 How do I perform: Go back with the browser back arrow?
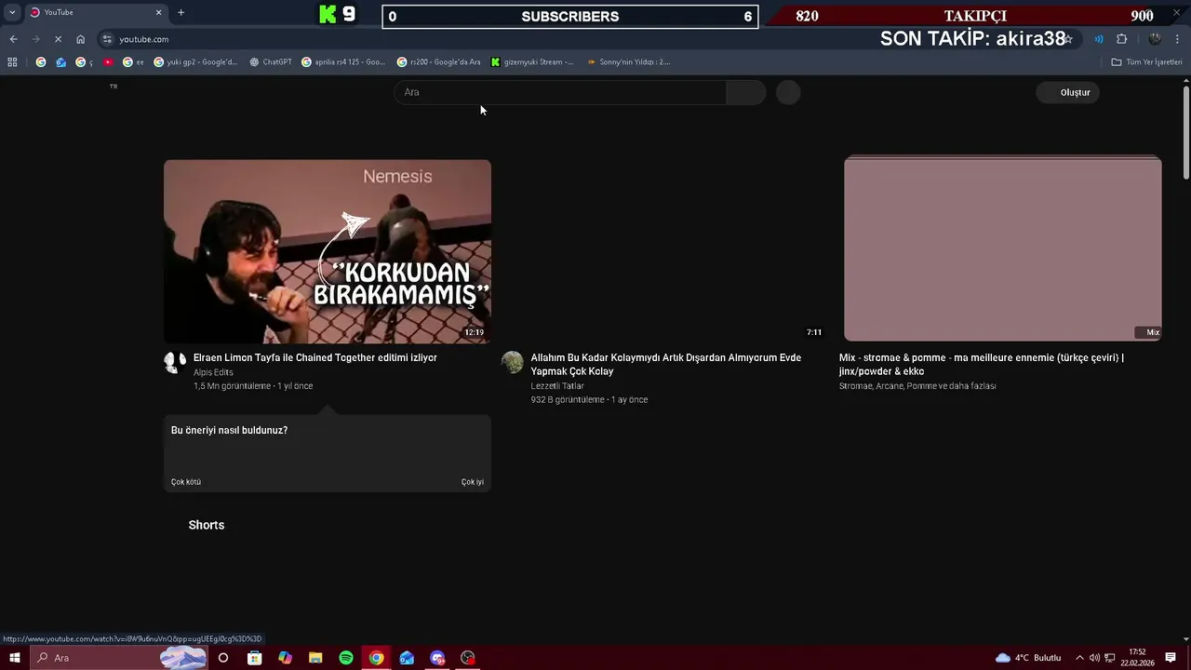coord(13,39)
